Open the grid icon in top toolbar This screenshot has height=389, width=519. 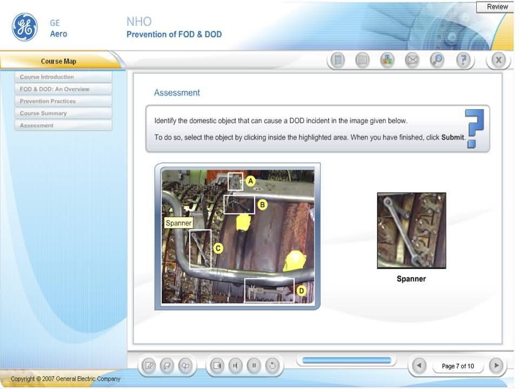362,61
